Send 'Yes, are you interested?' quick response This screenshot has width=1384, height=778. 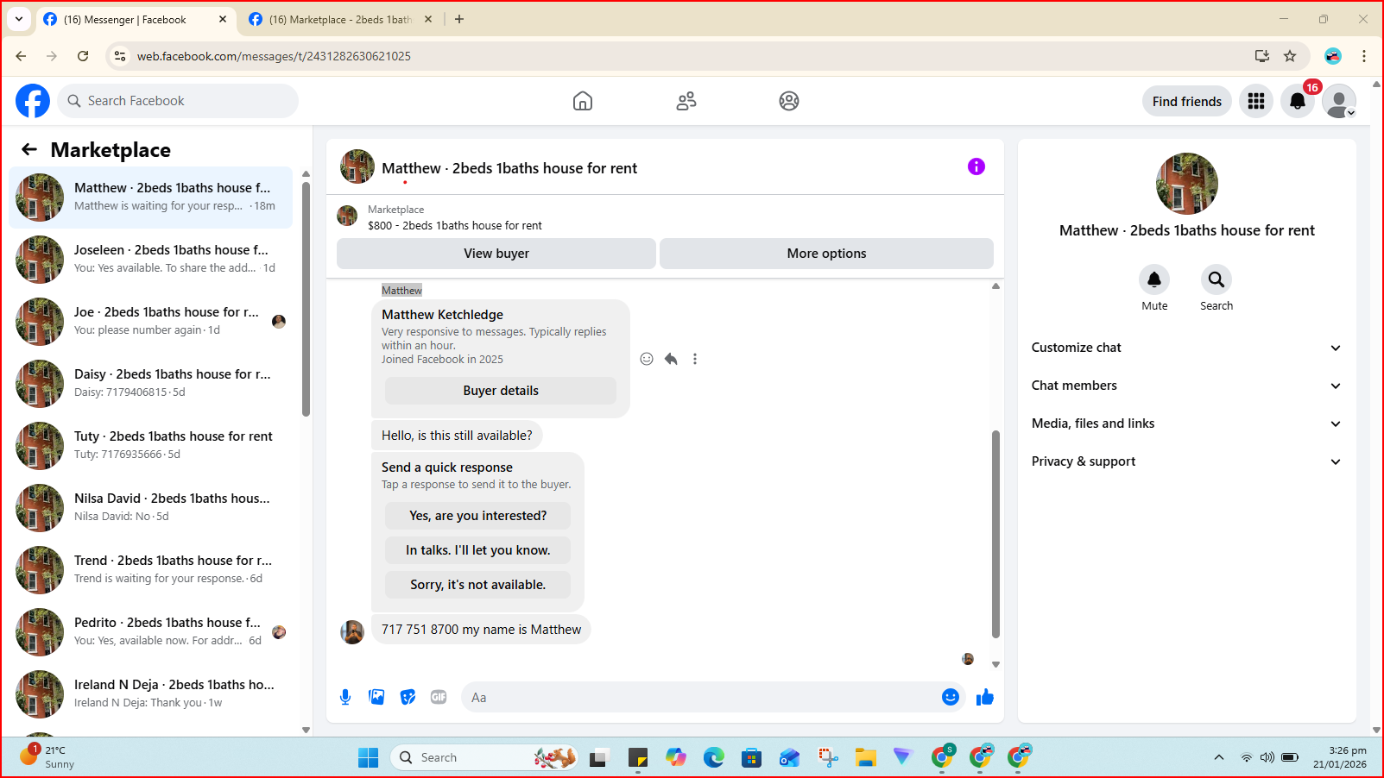(x=477, y=516)
